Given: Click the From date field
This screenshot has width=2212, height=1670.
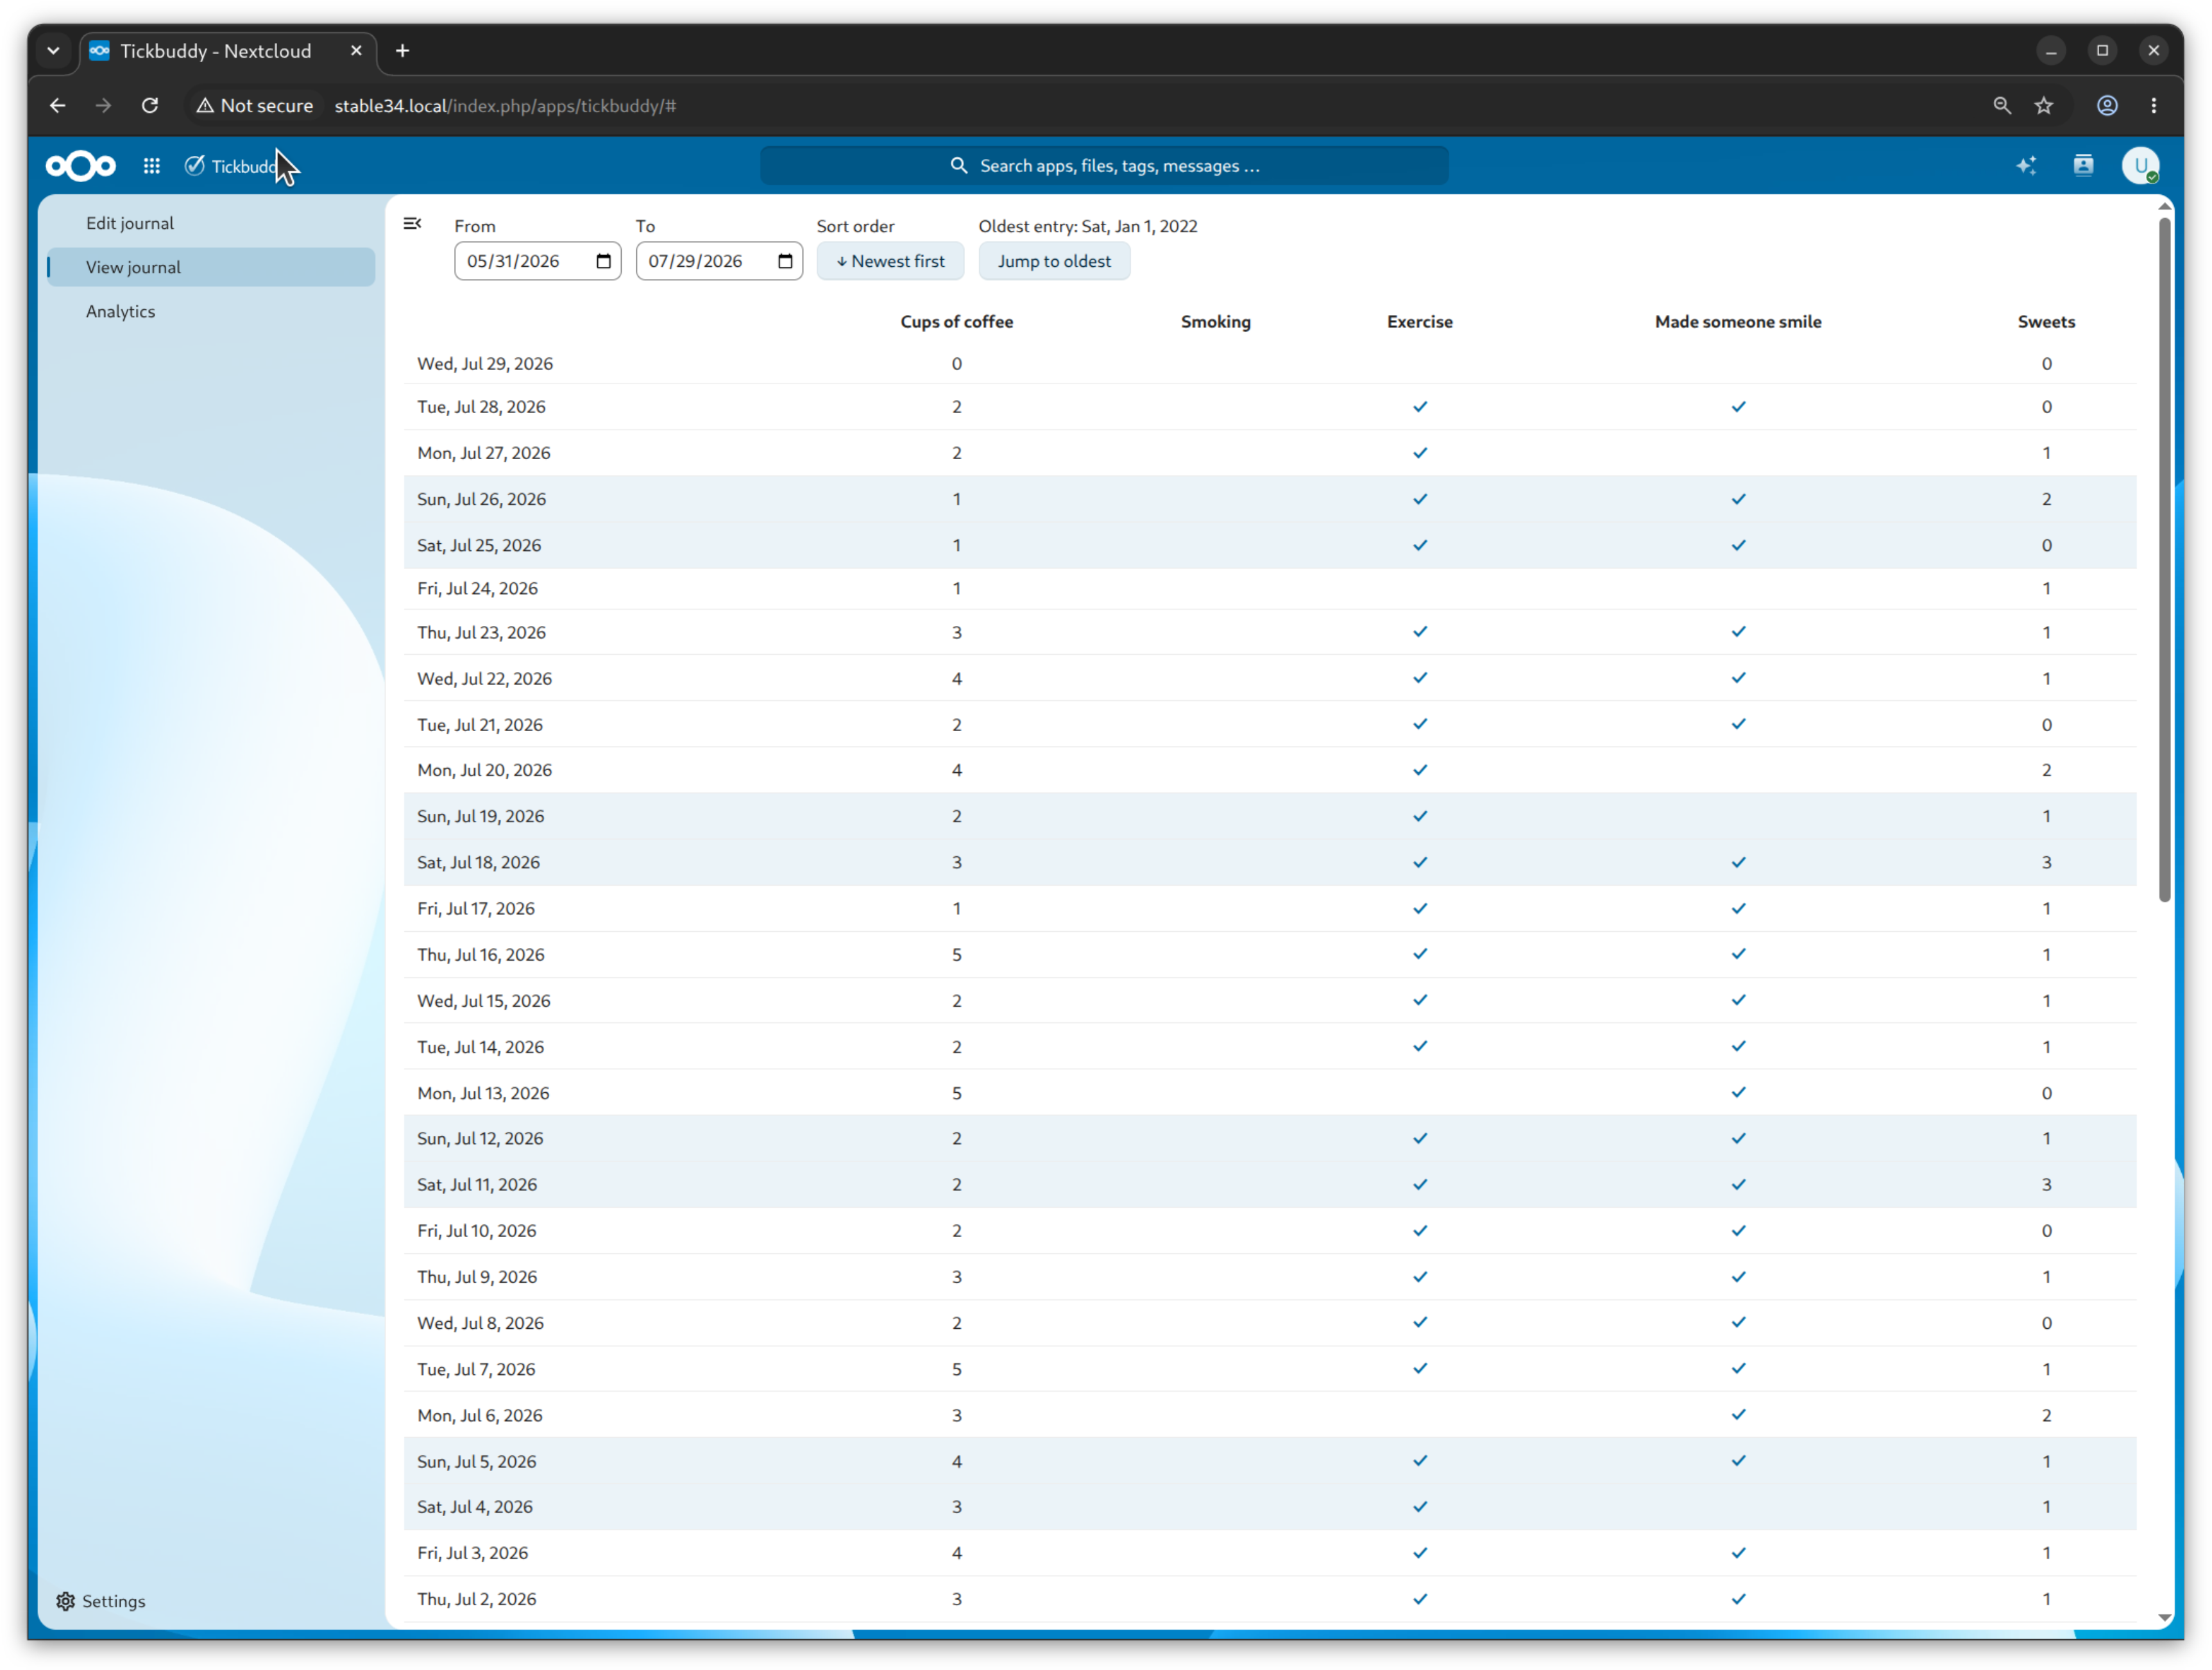Looking at the screenshot, I should (538, 262).
